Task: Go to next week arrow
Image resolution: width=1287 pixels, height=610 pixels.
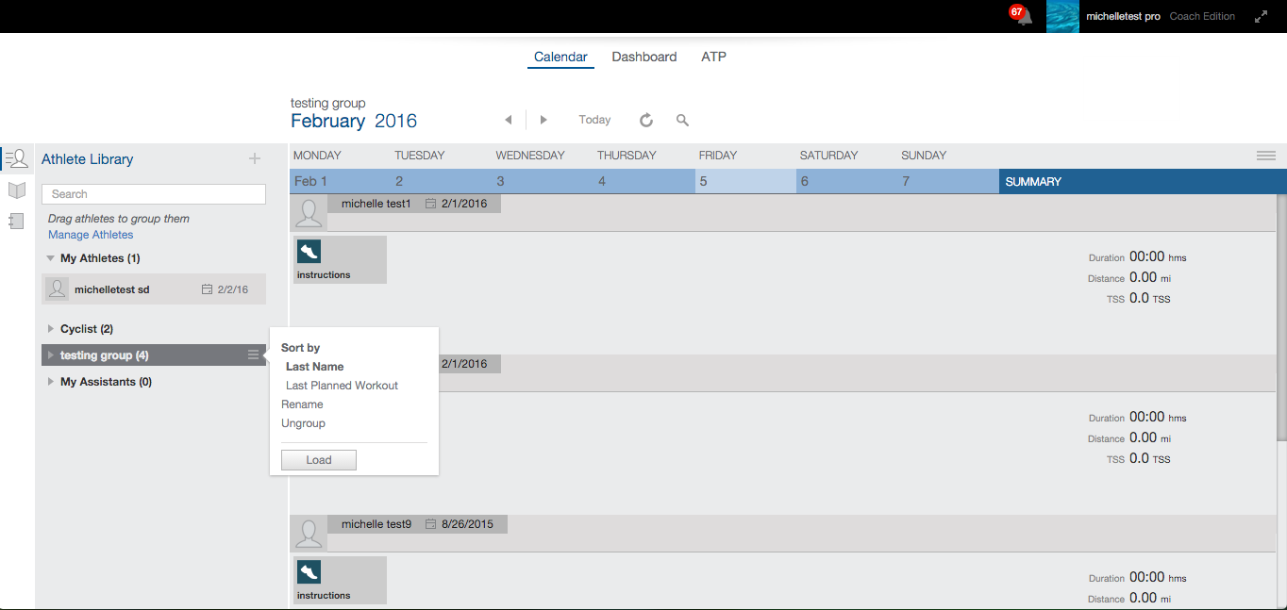Action: 543,120
